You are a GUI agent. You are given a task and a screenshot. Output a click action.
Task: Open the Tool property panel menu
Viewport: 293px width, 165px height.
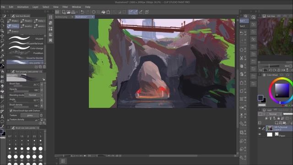pos(8,71)
